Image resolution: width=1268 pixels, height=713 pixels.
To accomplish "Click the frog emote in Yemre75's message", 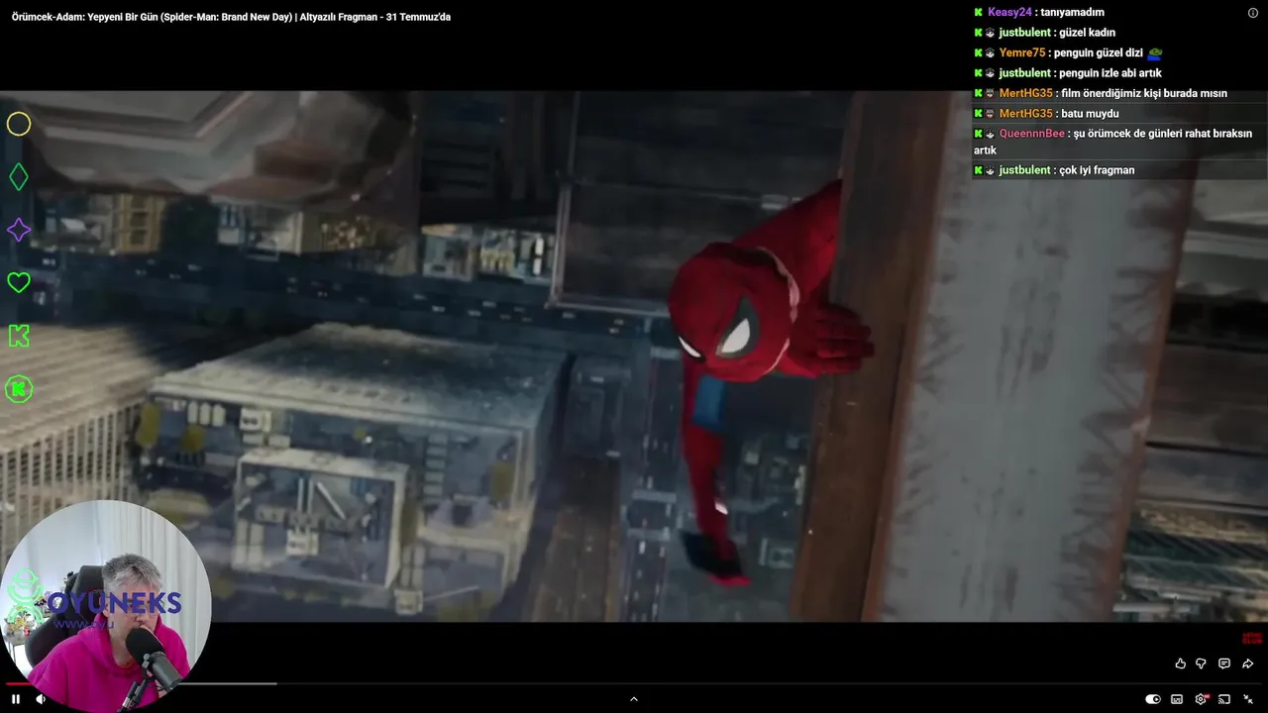I will (x=1155, y=52).
